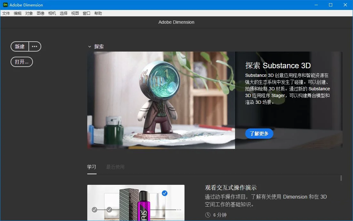Click the 打开 button
Viewport: 353px width, 221px height.
pyautogui.click(x=21, y=62)
